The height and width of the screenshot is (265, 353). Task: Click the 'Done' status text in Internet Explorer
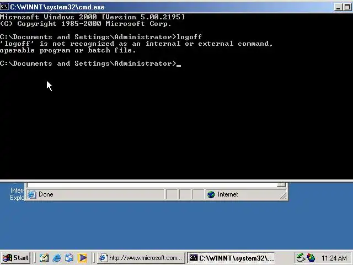pyautogui.click(x=46, y=194)
